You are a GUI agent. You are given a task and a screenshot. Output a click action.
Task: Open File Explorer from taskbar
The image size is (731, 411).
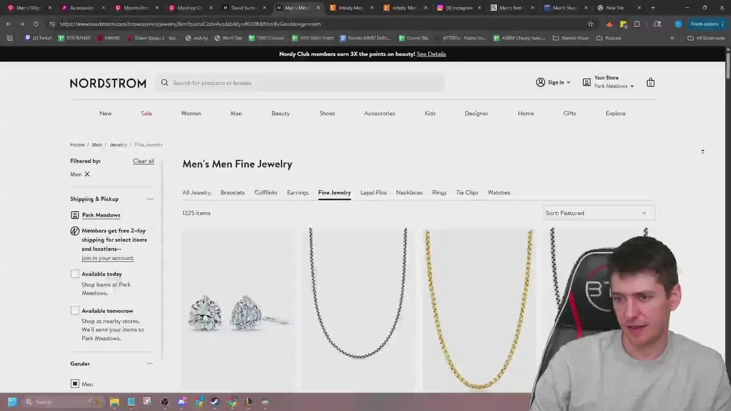click(x=115, y=402)
